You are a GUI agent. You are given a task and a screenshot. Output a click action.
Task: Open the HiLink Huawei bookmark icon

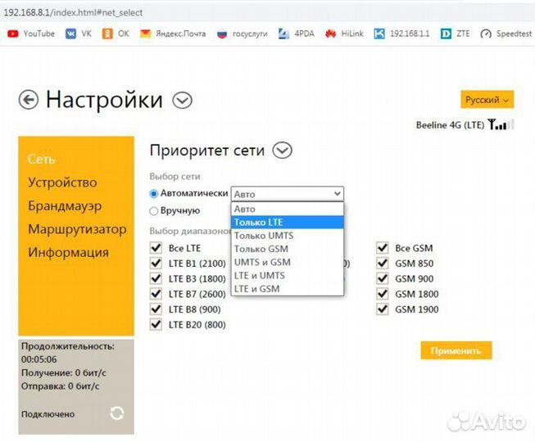click(331, 34)
